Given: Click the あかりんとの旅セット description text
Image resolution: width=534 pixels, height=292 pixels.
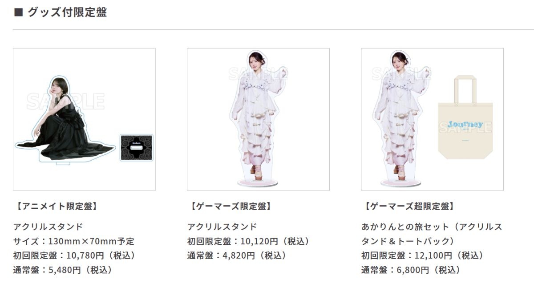Looking at the screenshot, I should pos(432,234).
